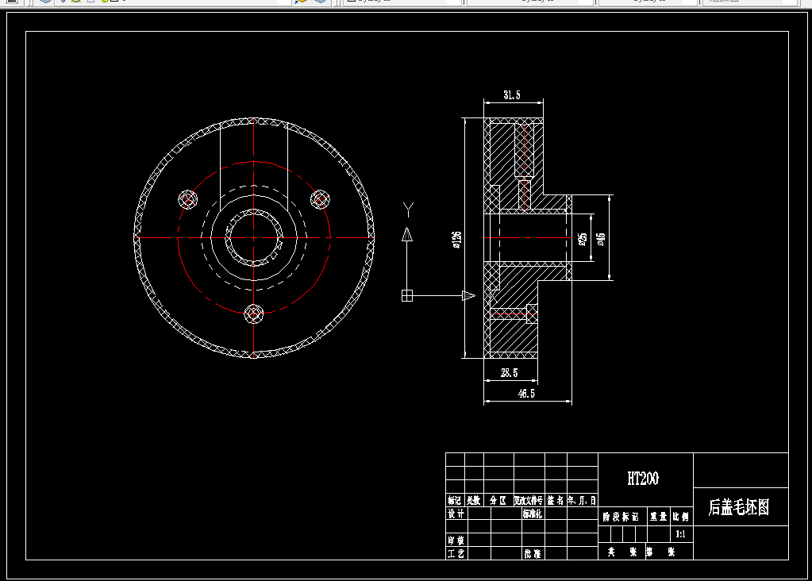Click the 工艺 row label
Viewport: 812px width, 581px height.
tap(456, 553)
